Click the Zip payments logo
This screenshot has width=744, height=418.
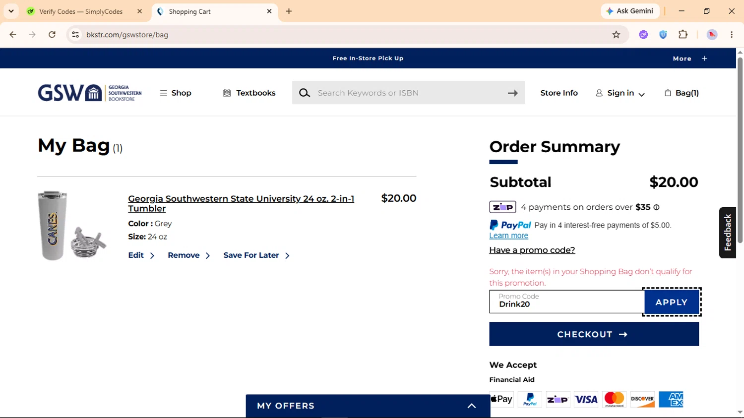502,207
